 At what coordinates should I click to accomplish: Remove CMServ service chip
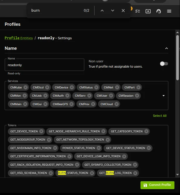click(x=89, y=95)
